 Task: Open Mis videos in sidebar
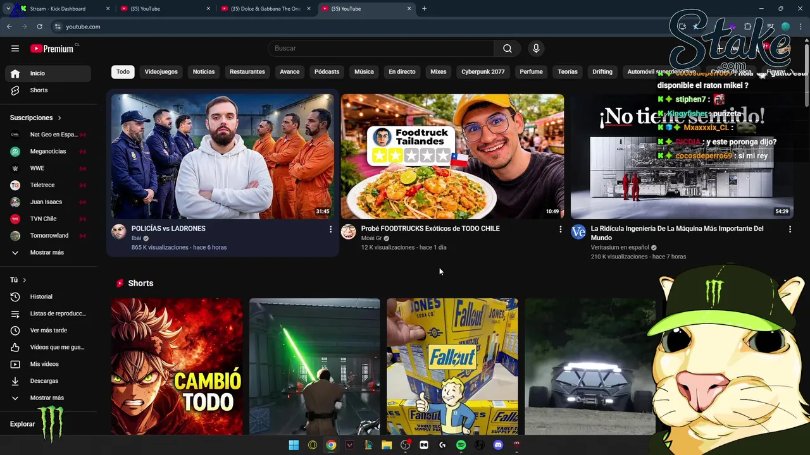48,364
